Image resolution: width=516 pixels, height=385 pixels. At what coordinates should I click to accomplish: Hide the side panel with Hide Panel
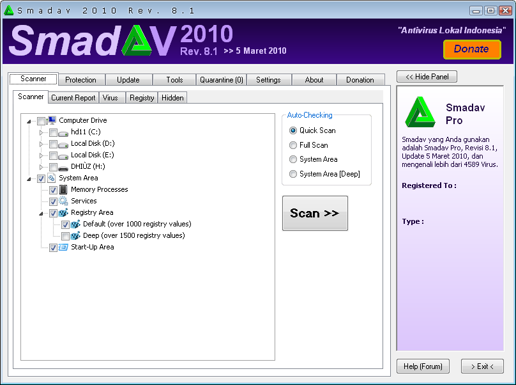pyautogui.click(x=427, y=77)
